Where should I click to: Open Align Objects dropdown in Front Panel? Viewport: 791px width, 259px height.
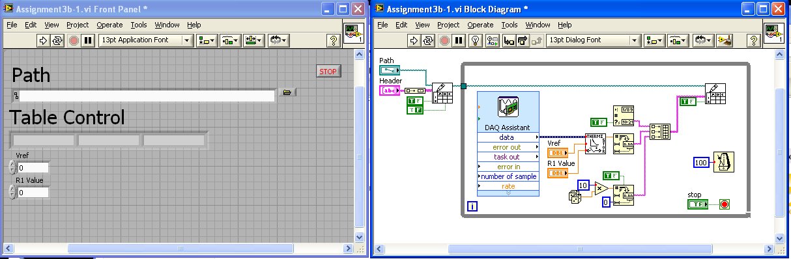tap(207, 40)
